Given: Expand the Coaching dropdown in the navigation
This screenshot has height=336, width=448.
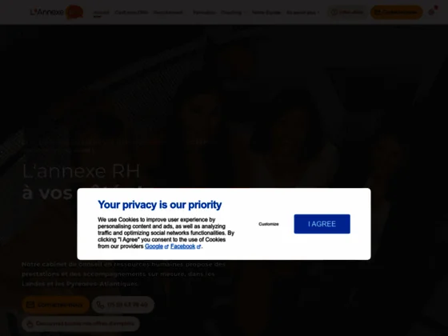Looking at the screenshot, I should [x=233, y=12].
